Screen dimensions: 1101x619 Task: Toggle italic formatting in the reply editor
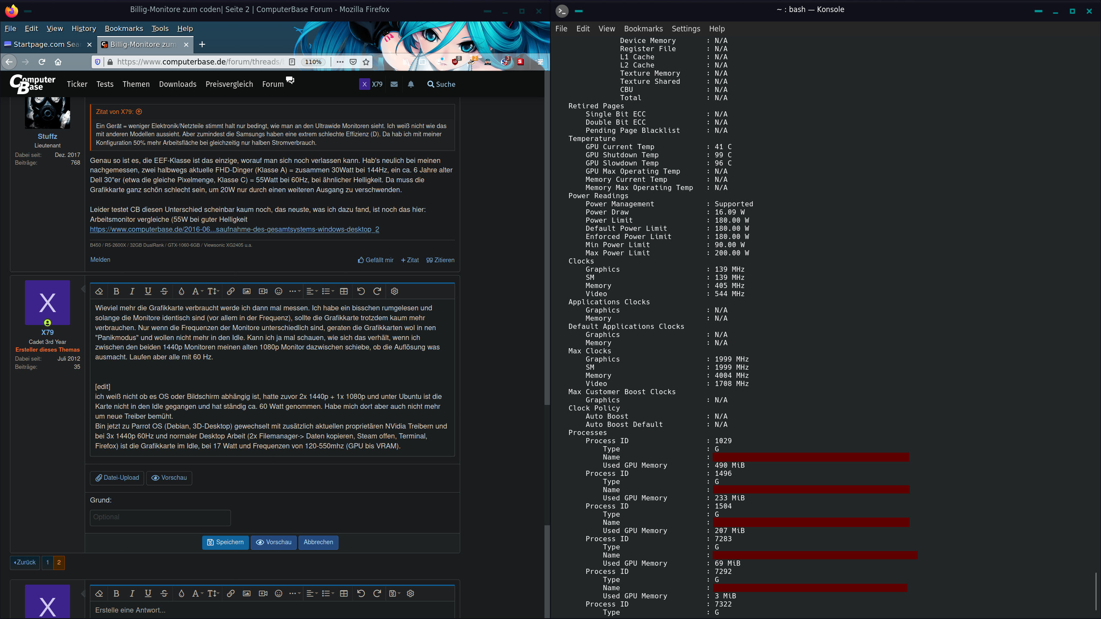132,593
